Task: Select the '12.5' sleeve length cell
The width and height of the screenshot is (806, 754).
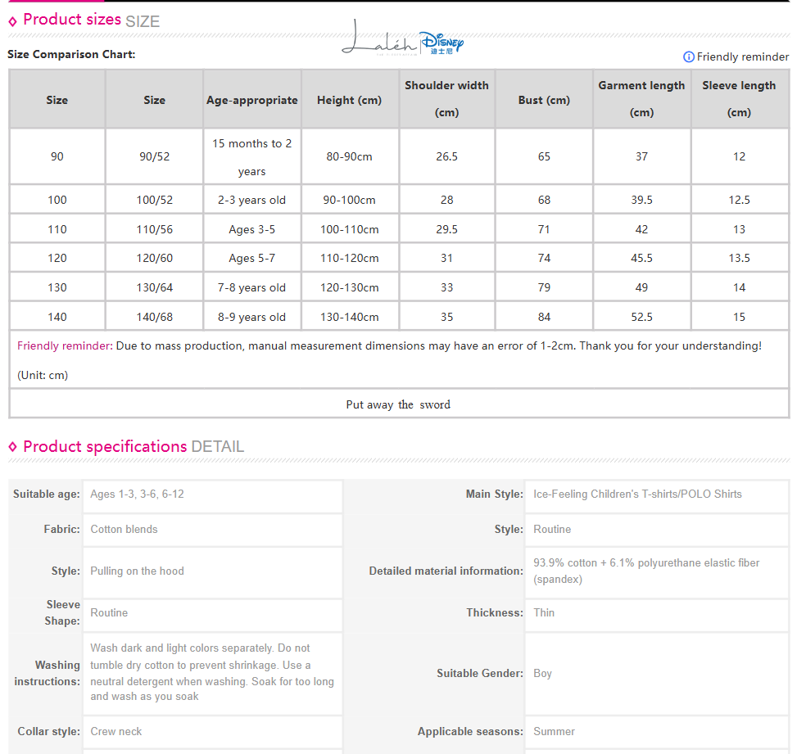Action: 739,200
